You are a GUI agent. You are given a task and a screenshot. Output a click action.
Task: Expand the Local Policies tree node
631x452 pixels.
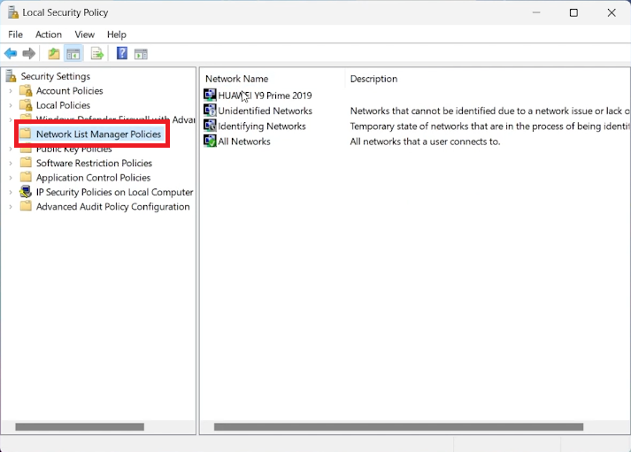point(11,105)
